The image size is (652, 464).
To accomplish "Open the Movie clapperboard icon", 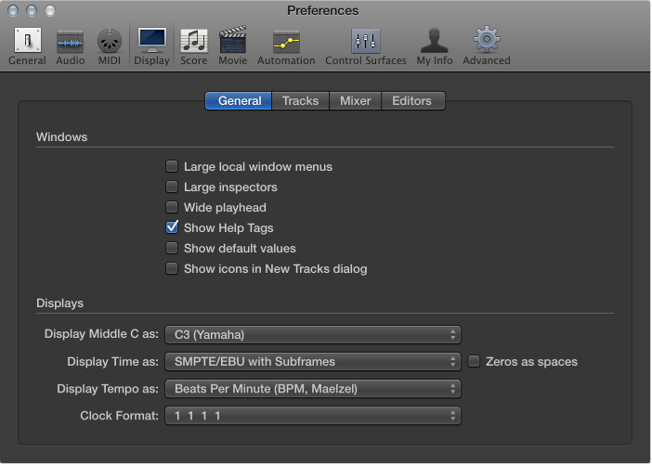I will click(233, 40).
